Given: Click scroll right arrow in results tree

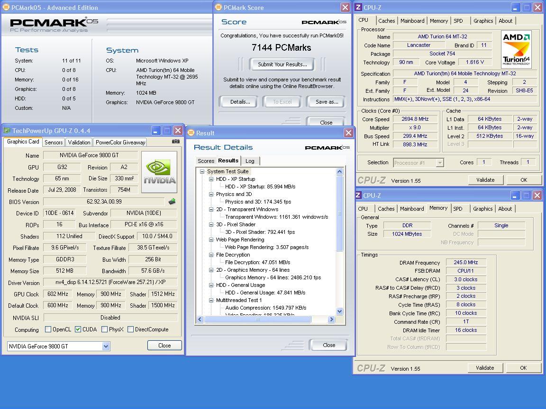Looking at the screenshot, I should pyautogui.click(x=331, y=319).
